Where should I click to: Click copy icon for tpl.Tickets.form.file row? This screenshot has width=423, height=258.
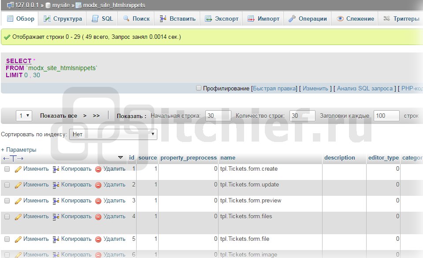click(56, 239)
